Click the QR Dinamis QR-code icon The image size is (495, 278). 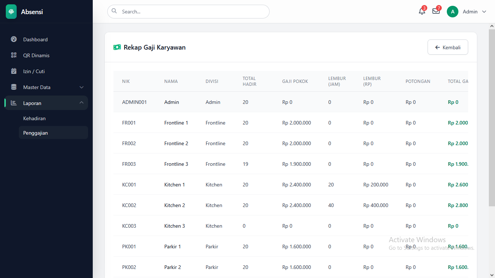point(14,55)
